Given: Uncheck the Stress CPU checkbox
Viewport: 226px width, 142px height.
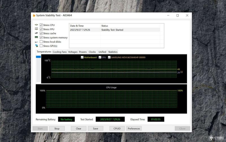Looking at the screenshot, I should click(41, 25).
